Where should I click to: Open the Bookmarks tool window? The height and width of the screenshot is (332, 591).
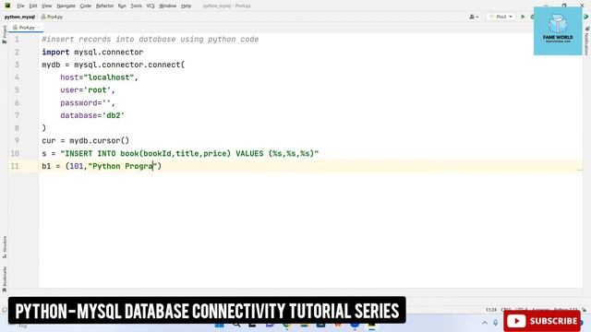(5, 279)
